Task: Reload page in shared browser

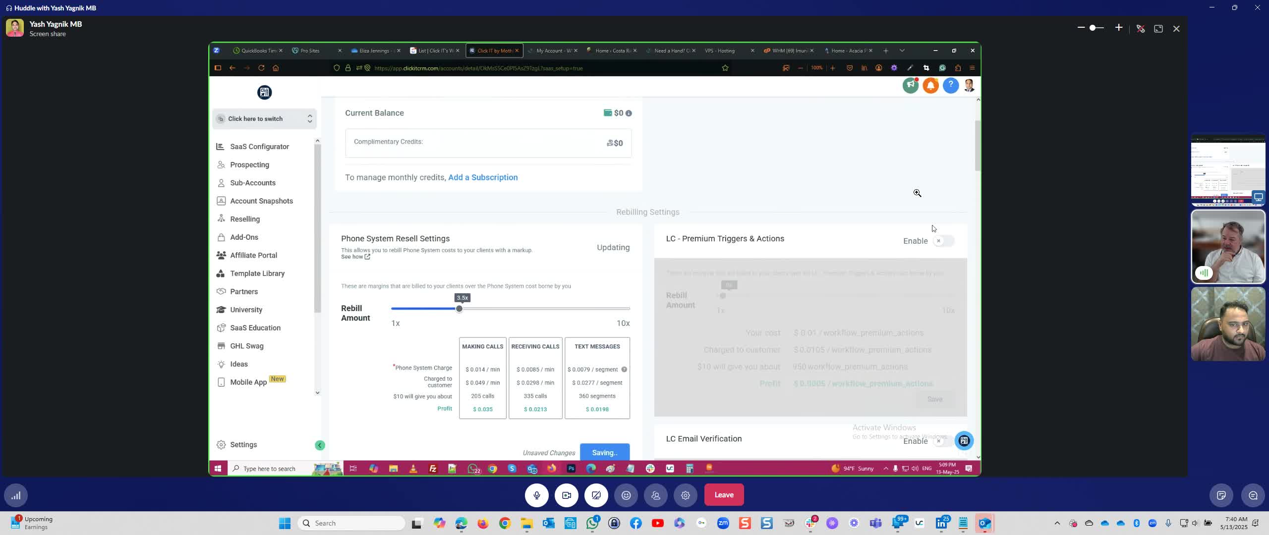Action: tap(261, 68)
